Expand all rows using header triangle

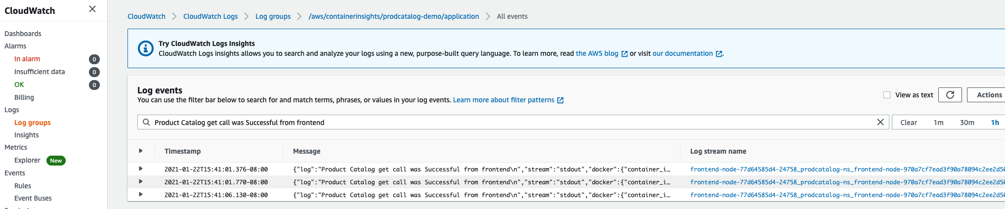tap(141, 151)
